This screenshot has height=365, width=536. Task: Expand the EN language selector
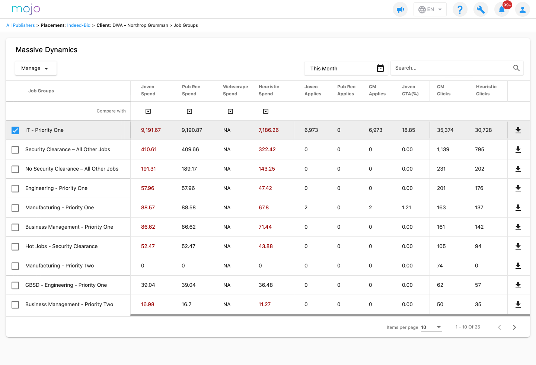[430, 9]
